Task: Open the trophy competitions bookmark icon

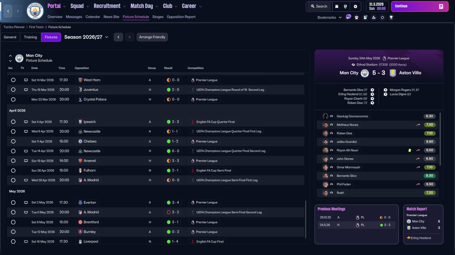Action: tap(391, 17)
